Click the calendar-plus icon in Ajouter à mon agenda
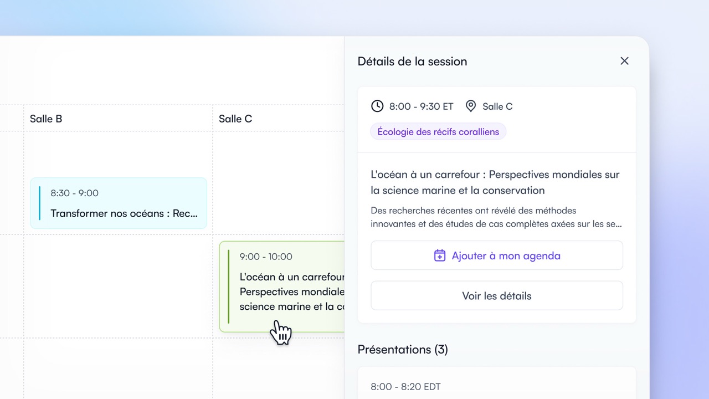This screenshot has width=709, height=399. coord(439,255)
